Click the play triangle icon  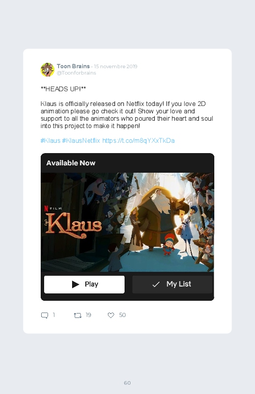(76, 284)
